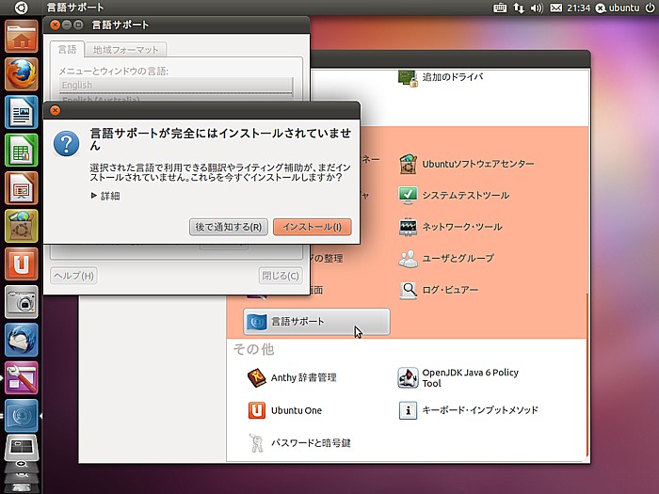Click the Remind me later (後で通知する) button
The image size is (659, 494).
pyautogui.click(x=228, y=227)
